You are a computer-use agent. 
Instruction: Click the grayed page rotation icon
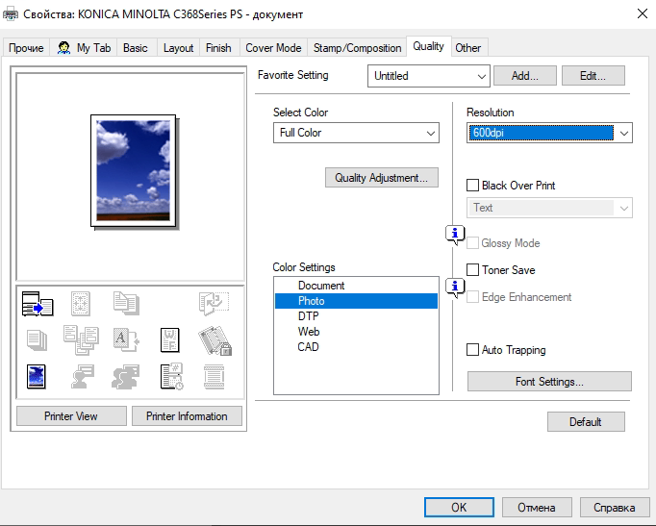coord(214,303)
